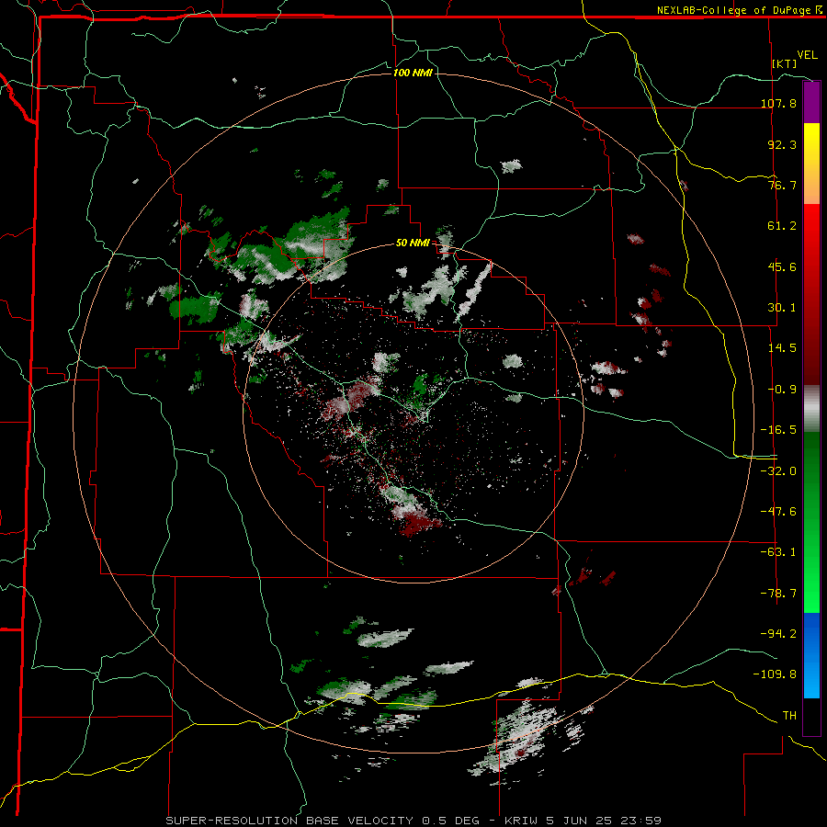Select the -47.6 legend value
The image size is (827, 827).
point(778,511)
